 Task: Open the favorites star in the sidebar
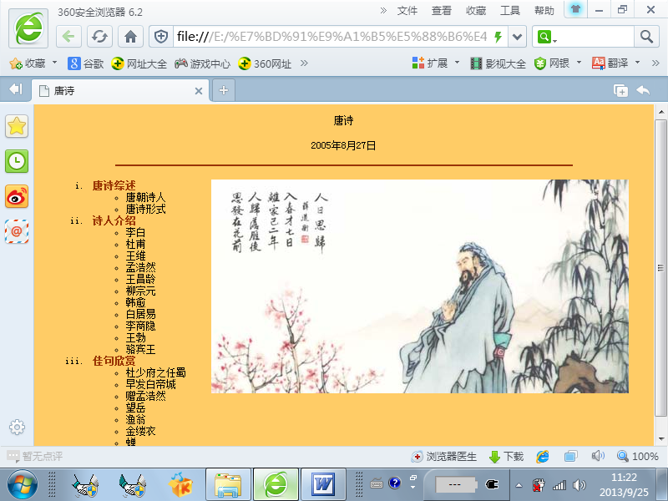click(17, 126)
